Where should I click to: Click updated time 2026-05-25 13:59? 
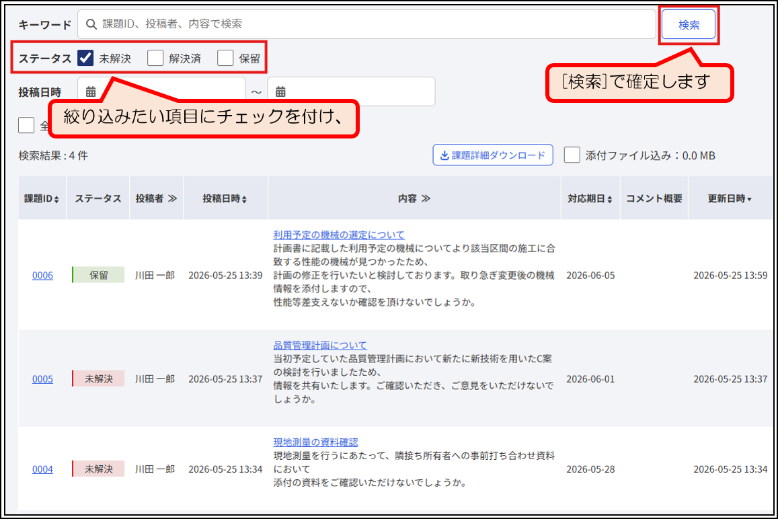(x=730, y=276)
